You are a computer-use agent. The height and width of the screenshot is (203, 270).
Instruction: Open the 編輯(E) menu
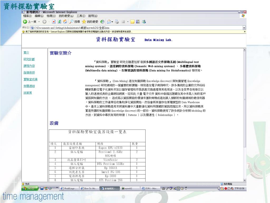39,16
